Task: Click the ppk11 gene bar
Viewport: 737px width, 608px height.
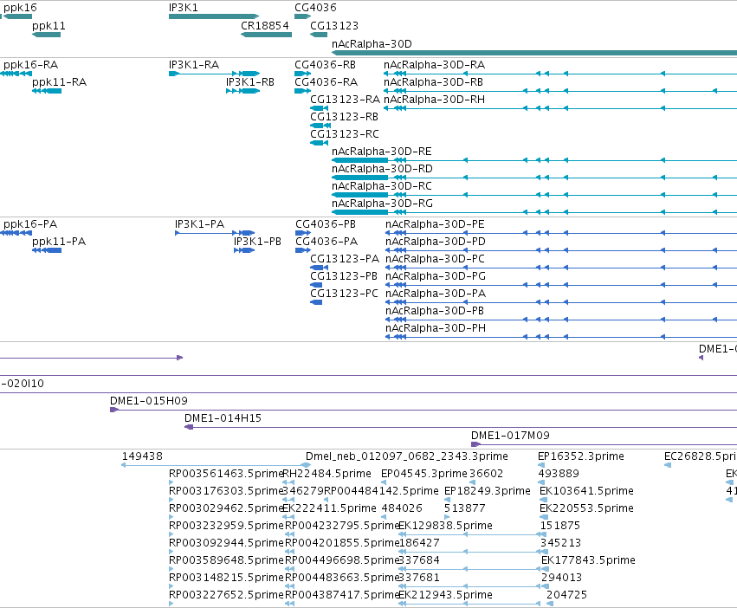Action: pos(46,35)
